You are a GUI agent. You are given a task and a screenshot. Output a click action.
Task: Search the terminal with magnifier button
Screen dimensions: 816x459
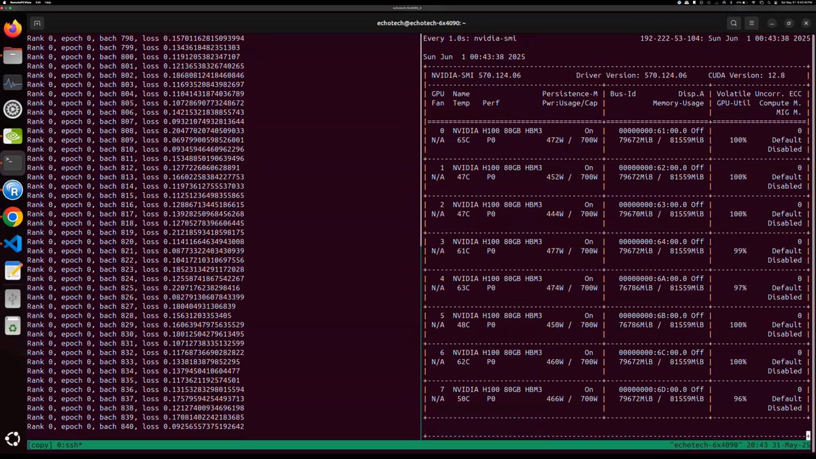734,23
